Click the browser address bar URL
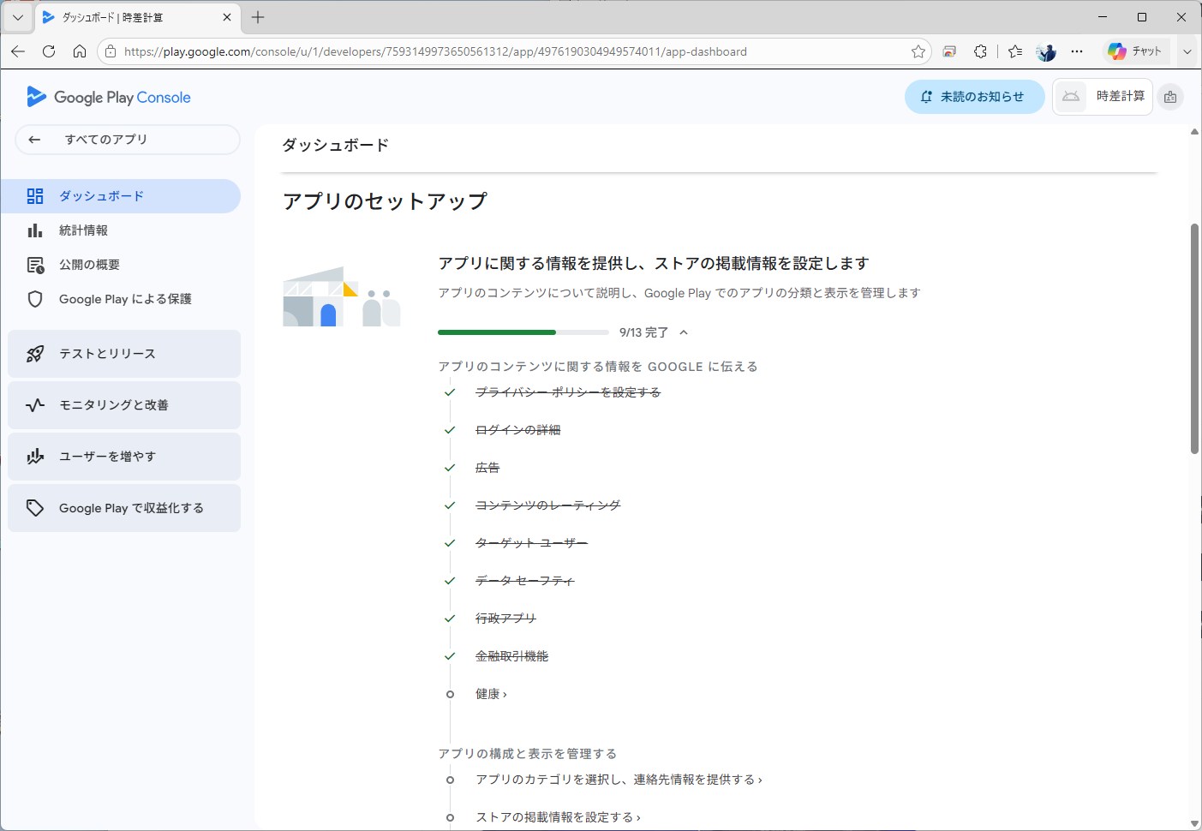The image size is (1202, 831). [x=435, y=51]
